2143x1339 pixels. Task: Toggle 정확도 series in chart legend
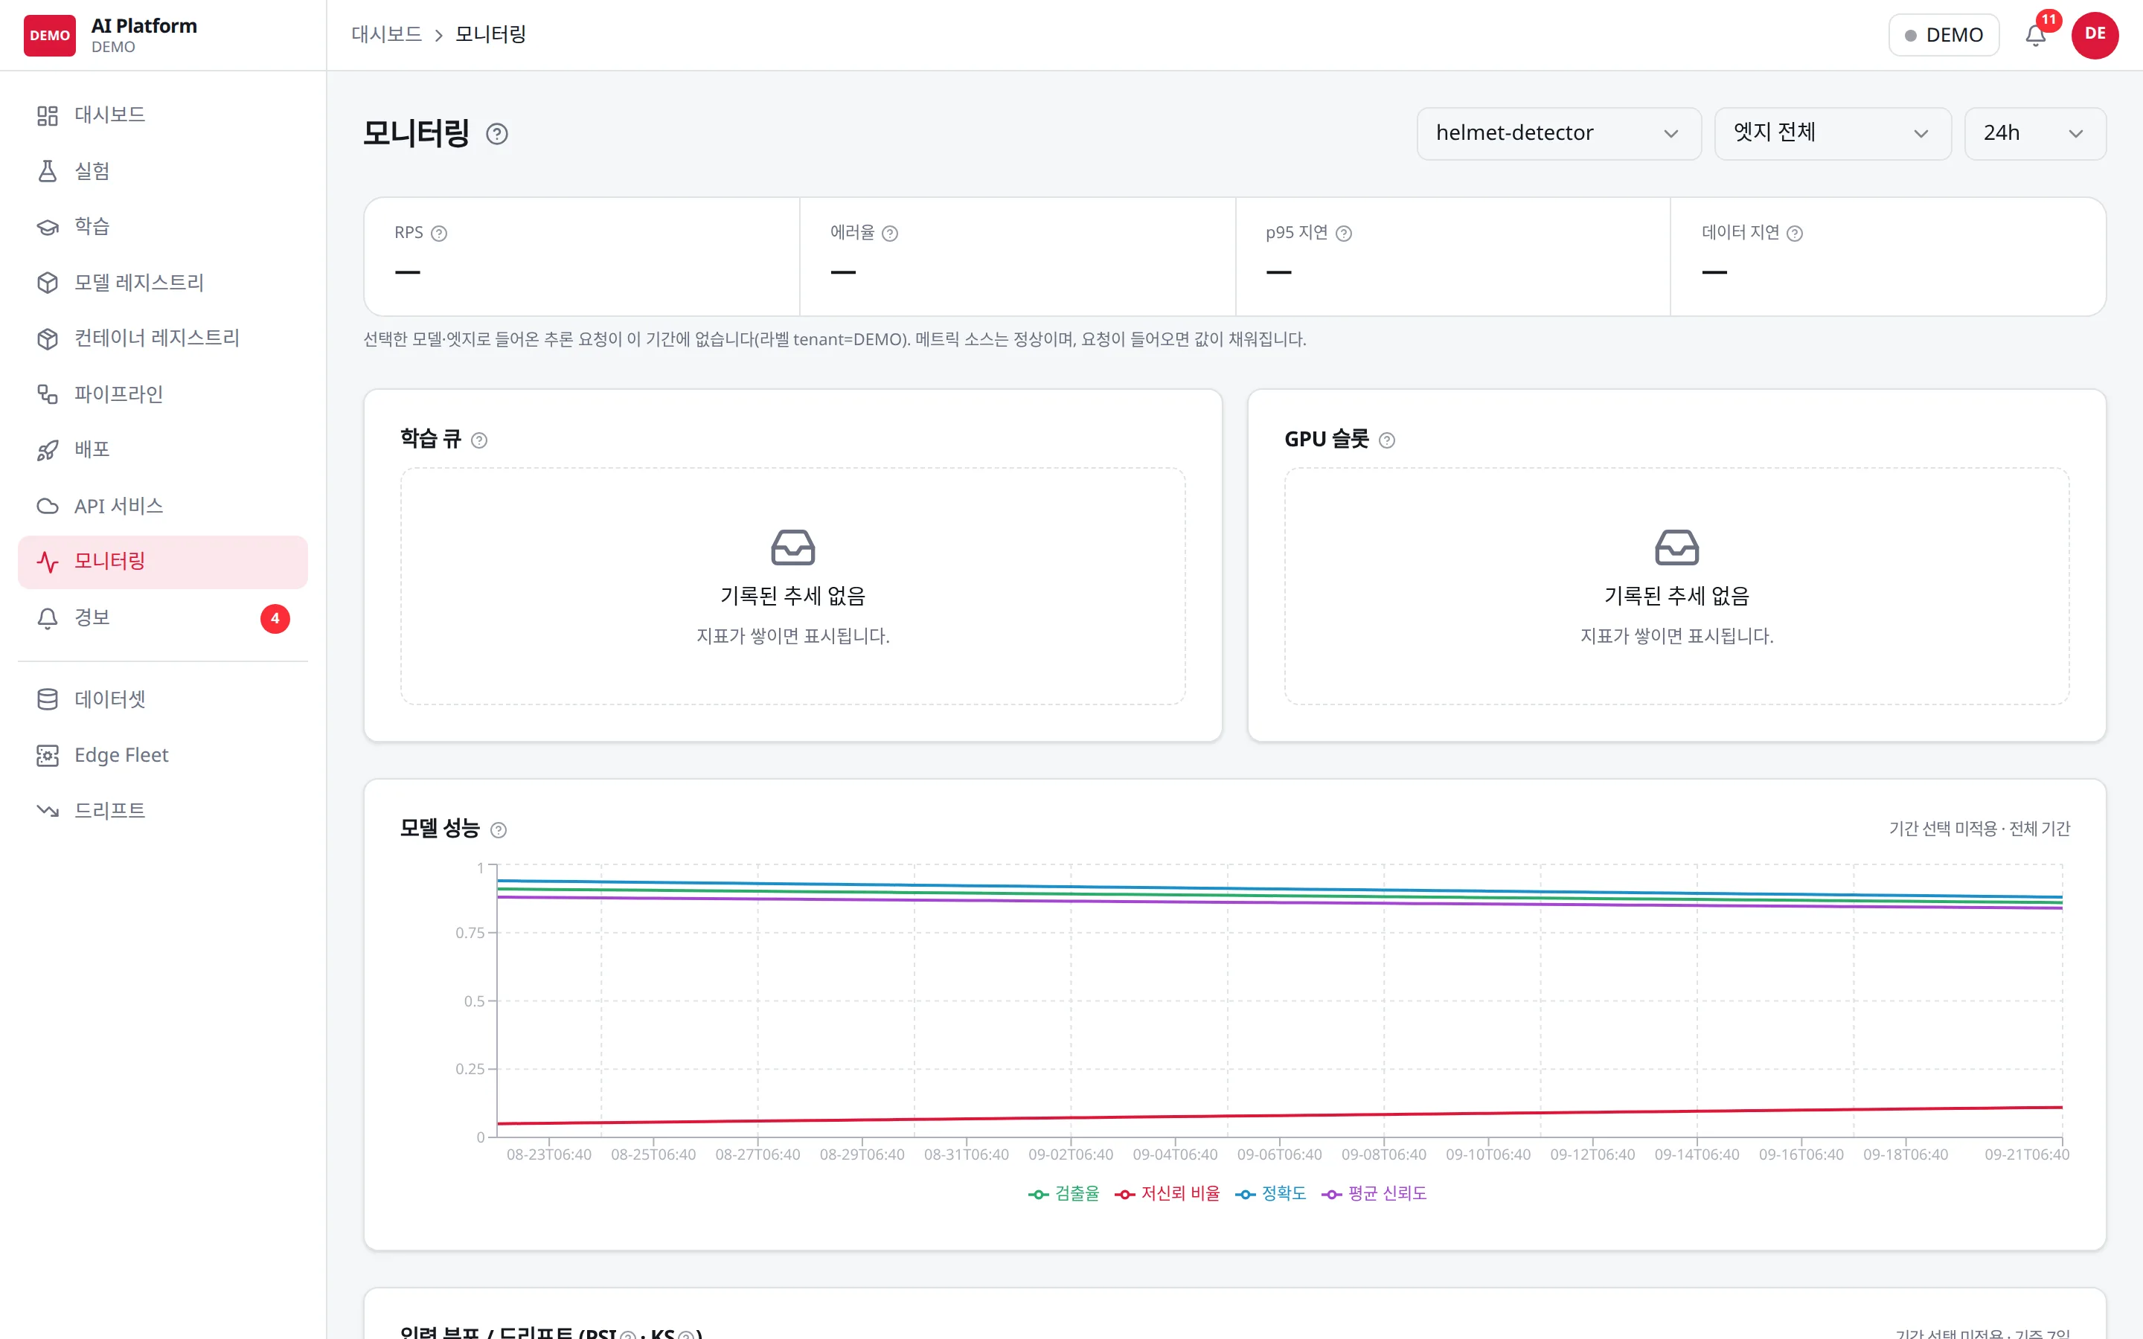point(1271,1194)
